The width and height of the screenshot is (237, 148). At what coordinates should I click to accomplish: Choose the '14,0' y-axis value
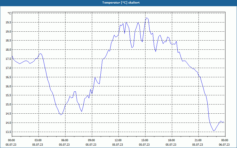point(8,123)
